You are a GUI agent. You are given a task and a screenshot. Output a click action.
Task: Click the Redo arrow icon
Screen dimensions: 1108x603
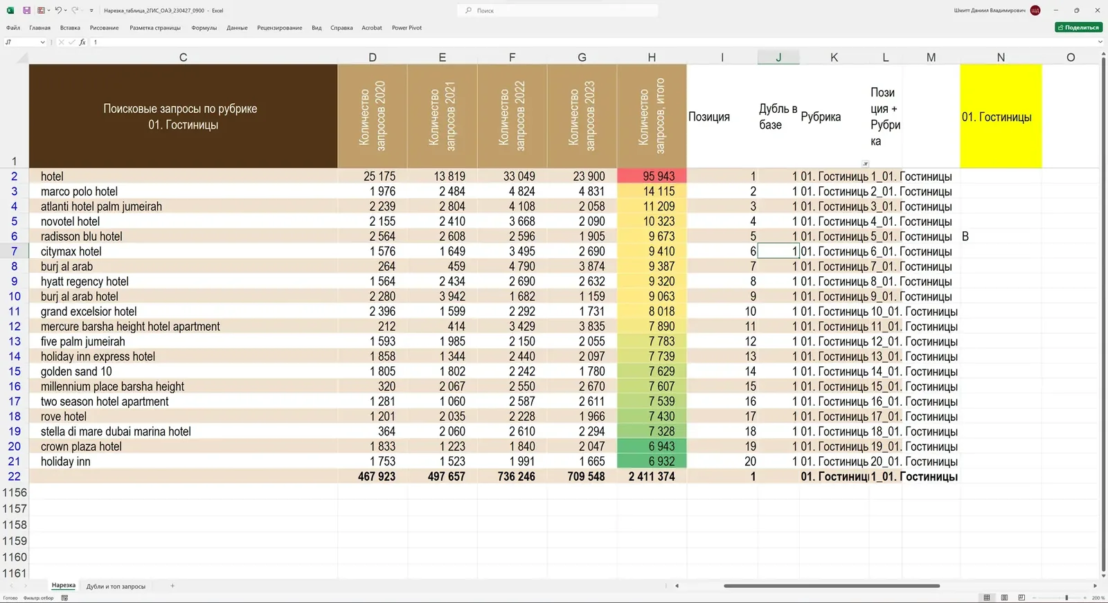coord(75,10)
